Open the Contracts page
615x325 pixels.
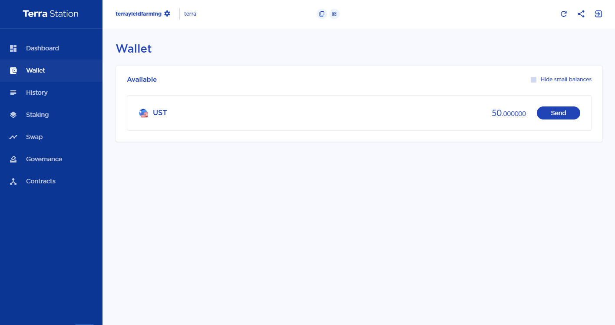[x=51, y=181]
